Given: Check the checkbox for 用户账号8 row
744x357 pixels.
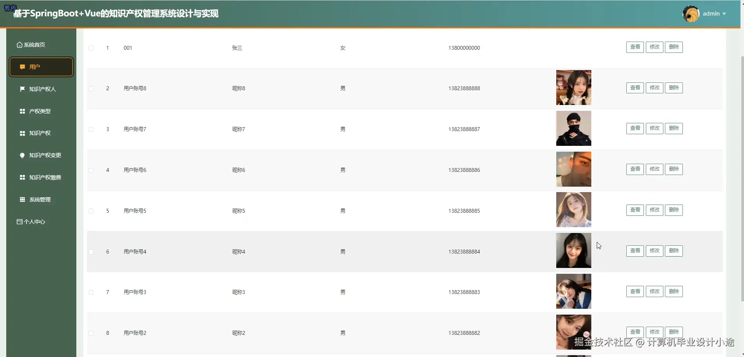Looking at the screenshot, I should click(x=91, y=89).
